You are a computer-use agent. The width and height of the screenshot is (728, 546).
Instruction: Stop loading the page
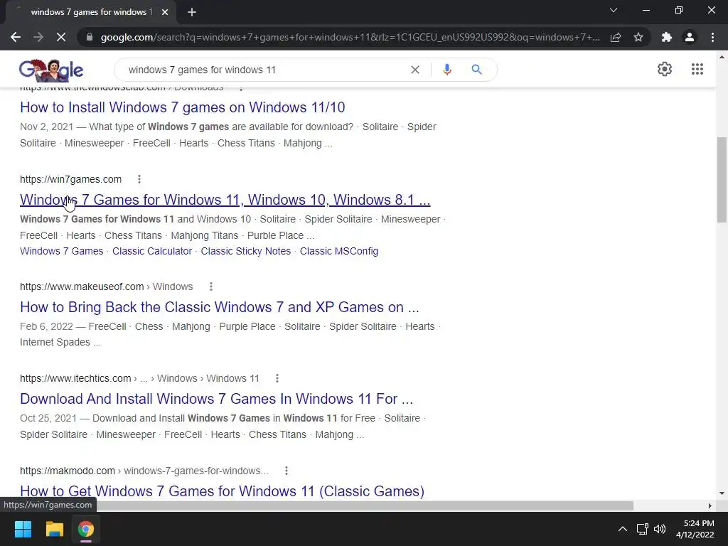click(x=61, y=37)
